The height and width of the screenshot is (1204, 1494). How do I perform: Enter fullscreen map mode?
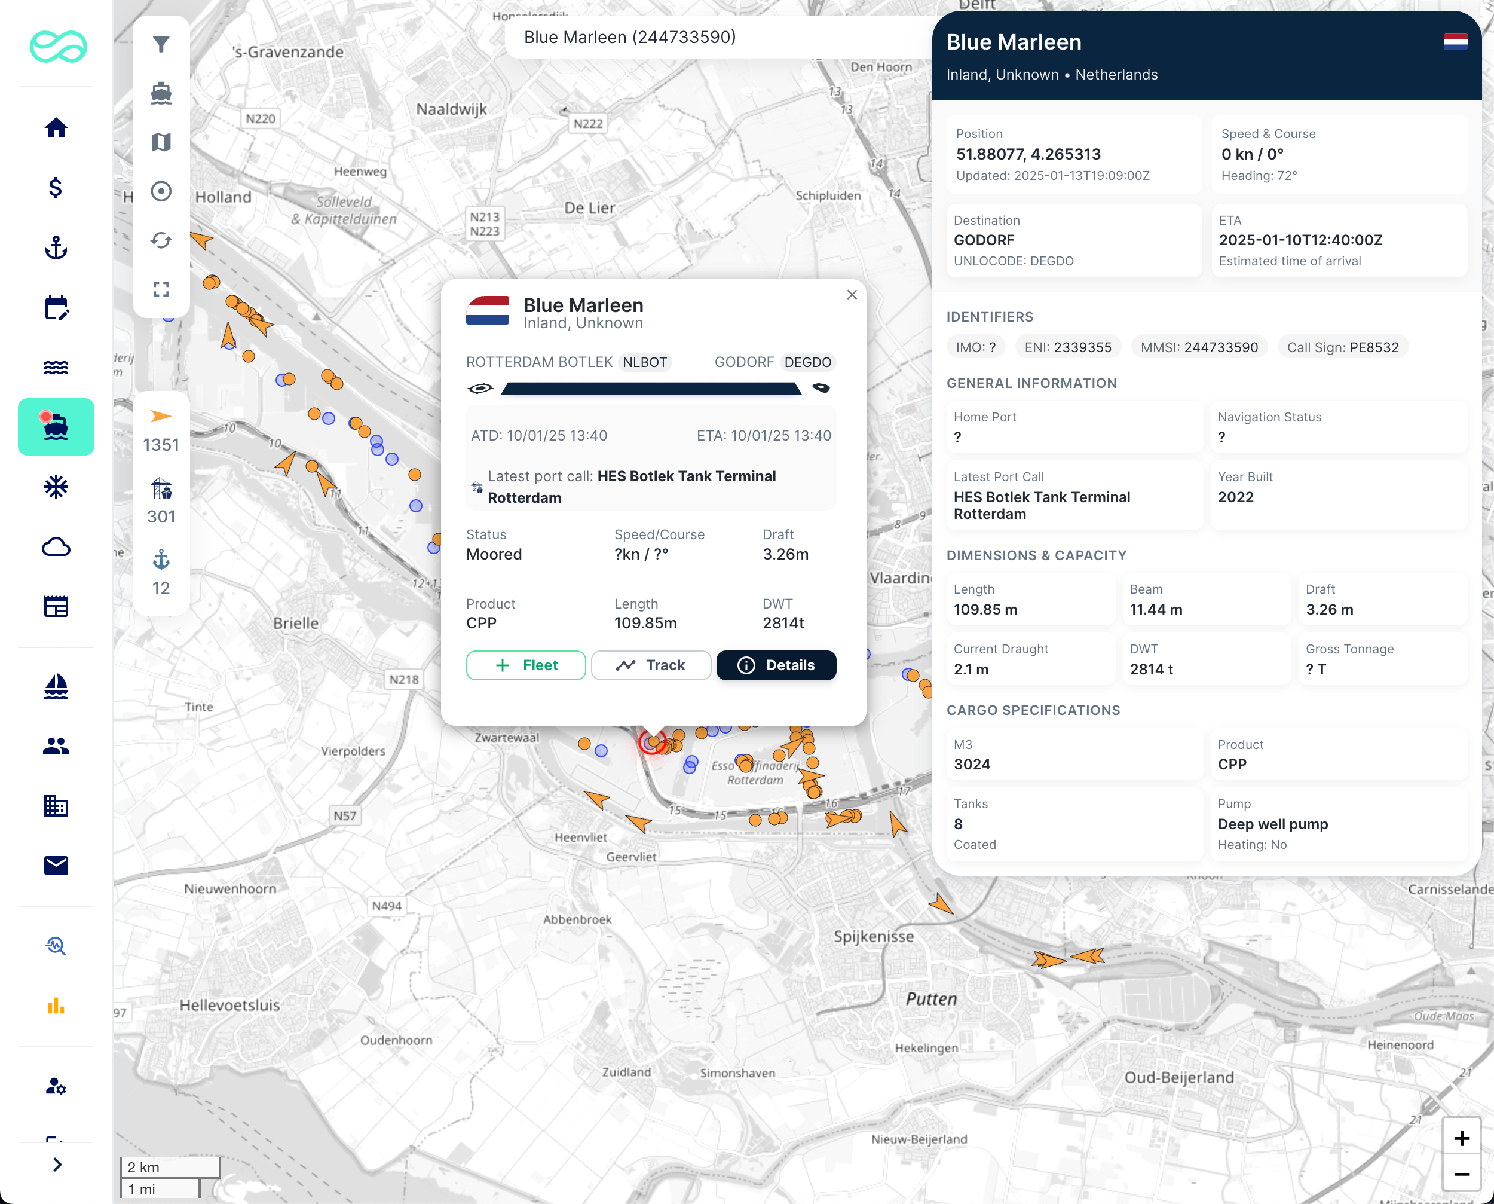pos(161,289)
